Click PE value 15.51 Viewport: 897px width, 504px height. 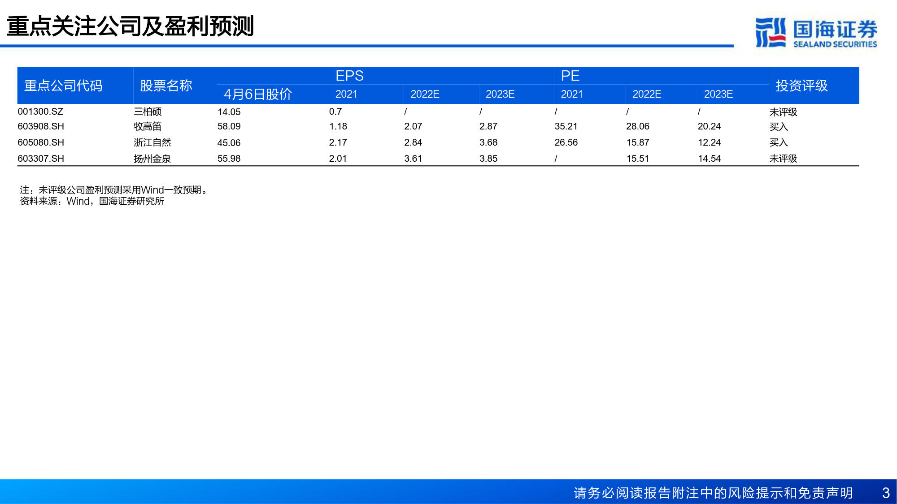tap(638, 159)
